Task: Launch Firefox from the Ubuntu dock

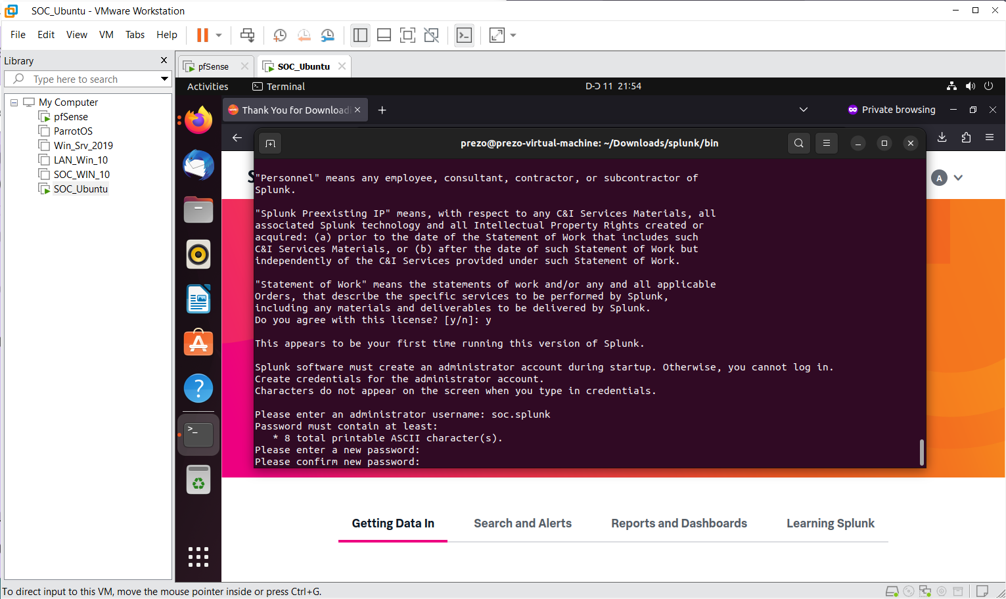Action: [198, 120]
